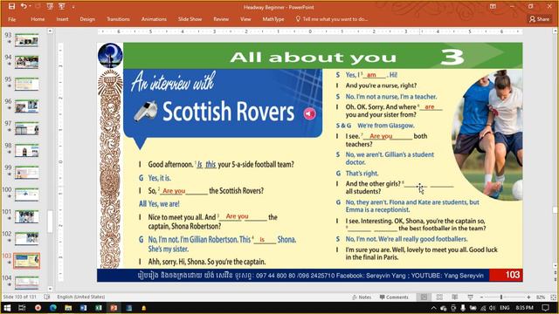Image resolution: width=559 pixels, height=314 pixels.
Task: Open Customize Quick Access Toolbar dropdown
Action: (73, 7)
